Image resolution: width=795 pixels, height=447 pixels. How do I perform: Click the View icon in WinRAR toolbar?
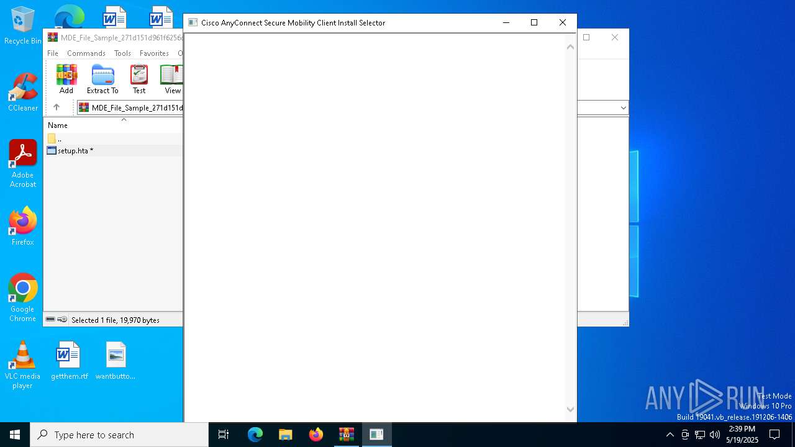172,79
